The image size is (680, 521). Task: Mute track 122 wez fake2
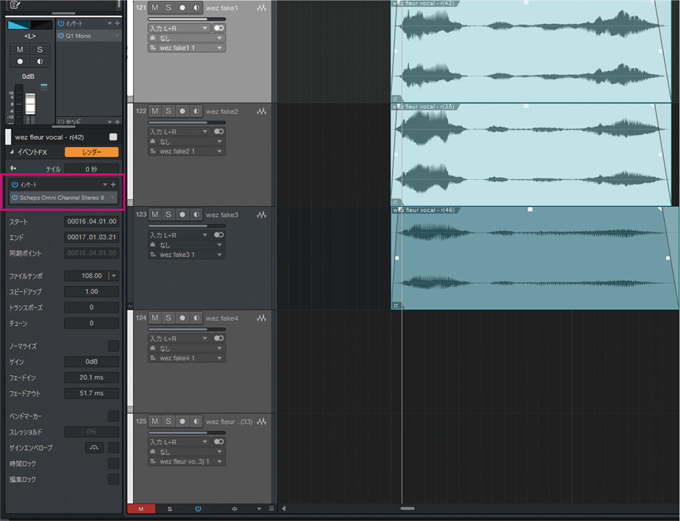(155, 111)
